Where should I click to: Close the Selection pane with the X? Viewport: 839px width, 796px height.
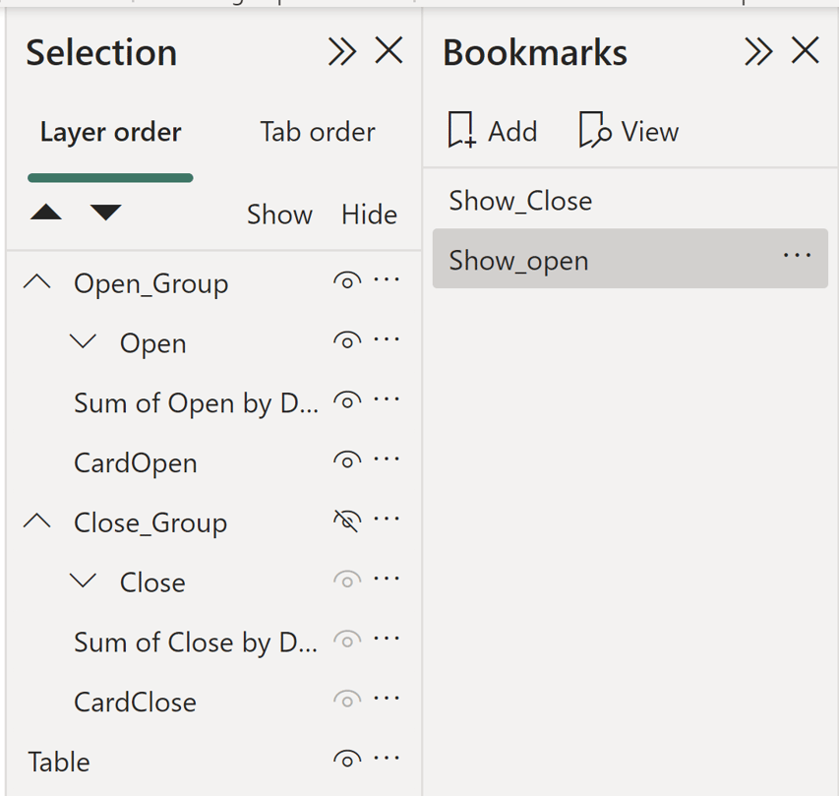389,51
